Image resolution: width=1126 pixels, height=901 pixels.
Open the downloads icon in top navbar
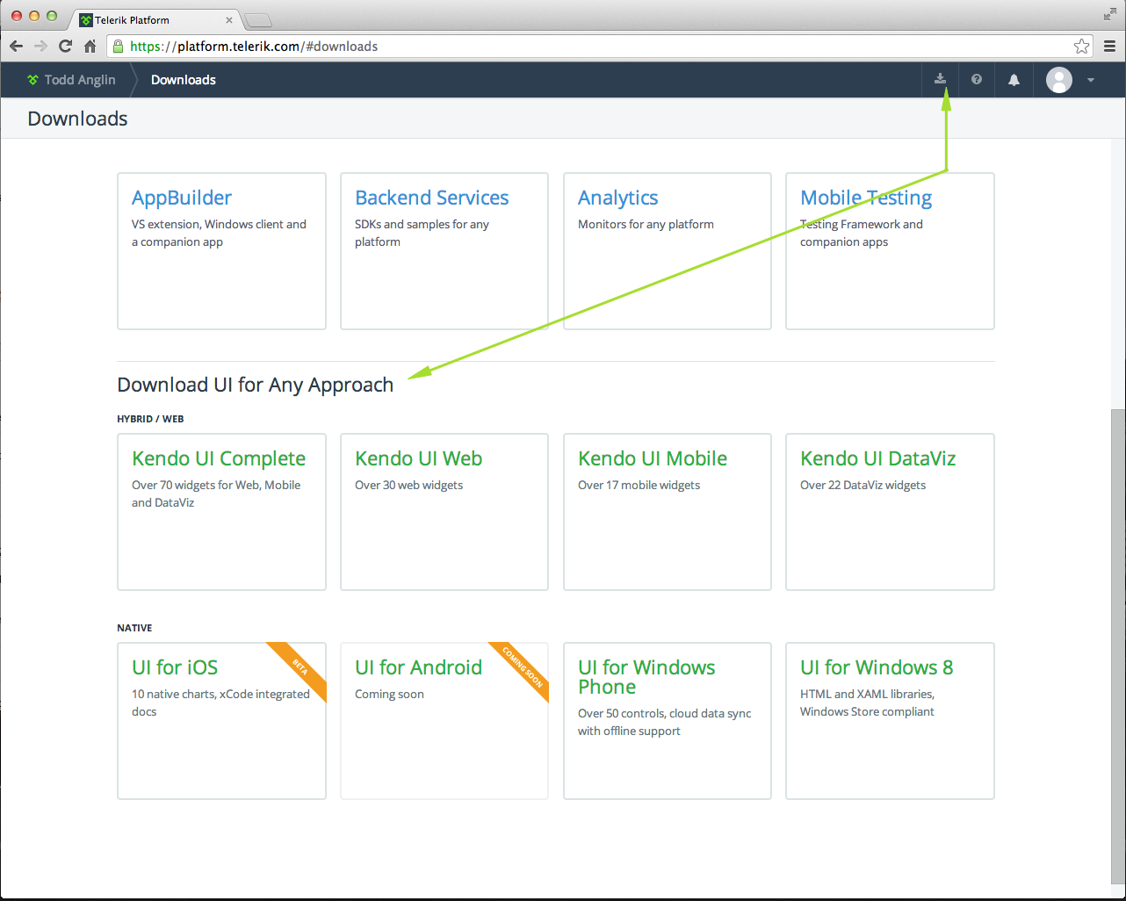click(x=940, y=79)
